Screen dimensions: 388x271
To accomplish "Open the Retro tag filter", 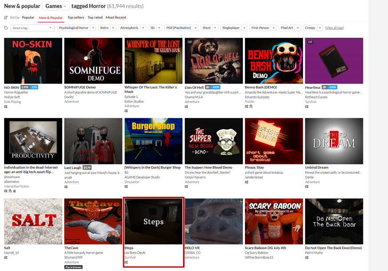I will (x=104, y=28).
